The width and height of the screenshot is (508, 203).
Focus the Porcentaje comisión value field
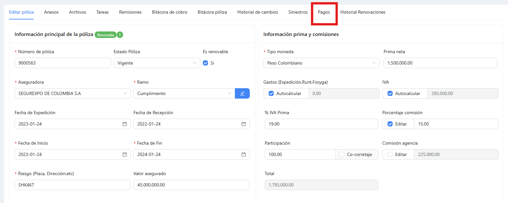456,124
